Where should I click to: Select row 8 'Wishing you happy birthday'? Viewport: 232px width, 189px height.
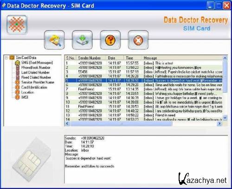coord(144,94)
